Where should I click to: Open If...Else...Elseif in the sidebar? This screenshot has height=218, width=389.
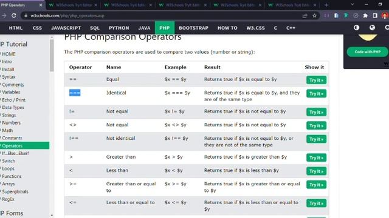15,153
